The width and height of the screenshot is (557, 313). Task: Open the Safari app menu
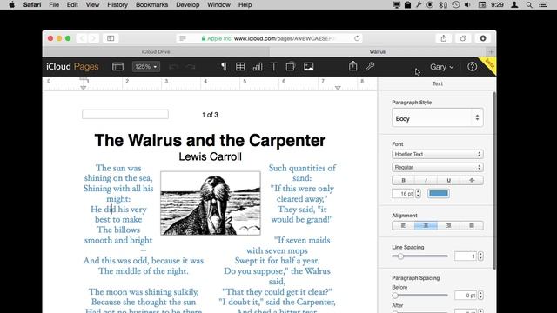pyautogui.click(x=32, y=5)
